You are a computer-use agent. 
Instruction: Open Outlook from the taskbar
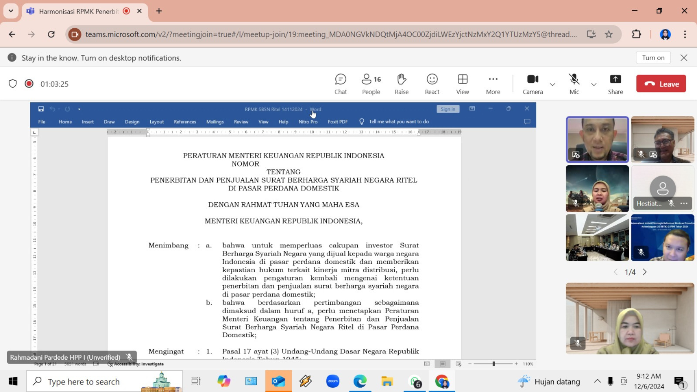(278, 381)
